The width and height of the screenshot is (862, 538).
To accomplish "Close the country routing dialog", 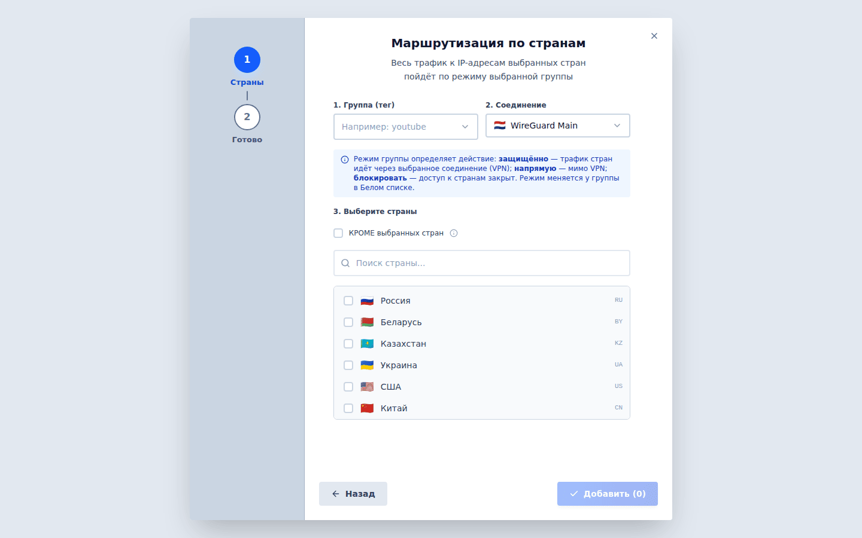I will (654, 36).
